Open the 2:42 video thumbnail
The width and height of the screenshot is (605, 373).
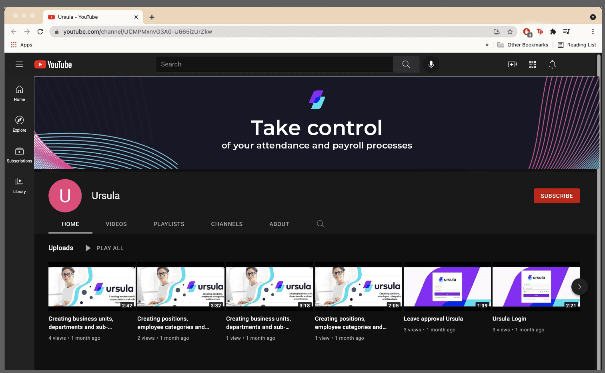[92, 287]
